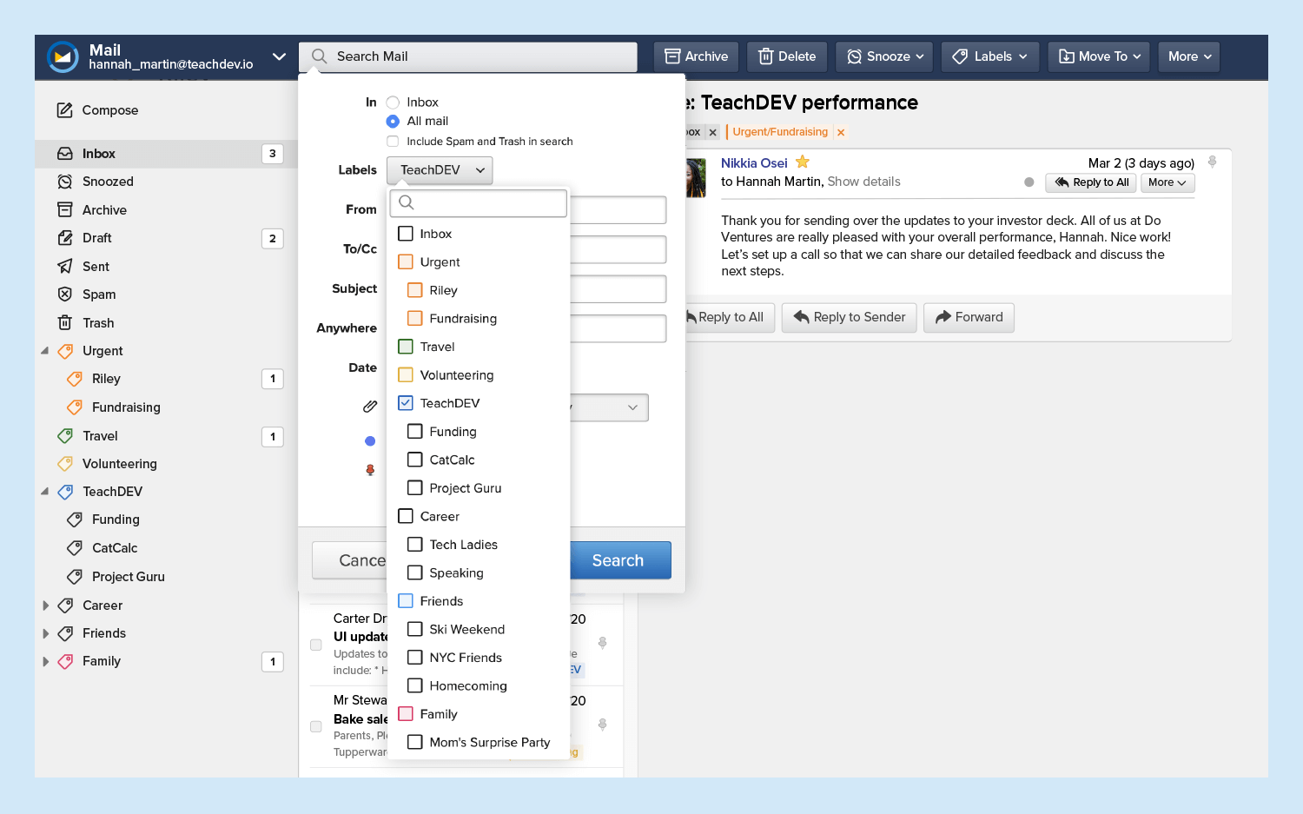Remove the Urgent/Fundraising label tag
The width and height of the screenshot is (1303, 814).
tap(841, 133)
